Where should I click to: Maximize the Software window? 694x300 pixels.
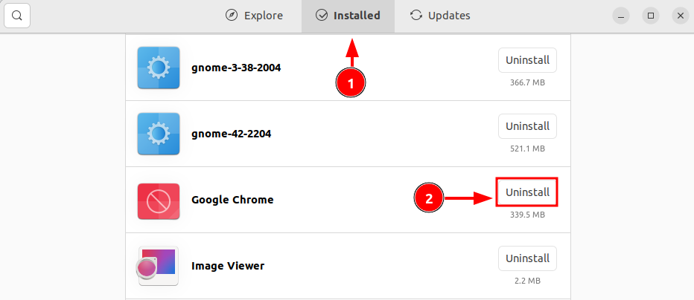click(651, 16)
